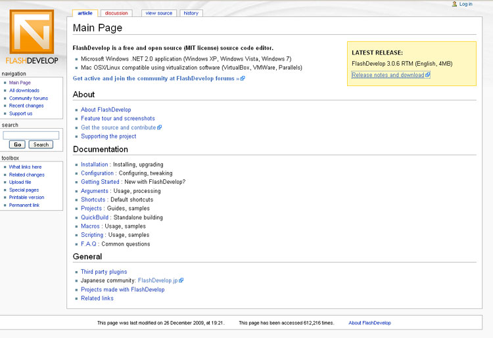Click external icon after FlashDevelop.jp
493x338 pixels.
tap(181, 280)
